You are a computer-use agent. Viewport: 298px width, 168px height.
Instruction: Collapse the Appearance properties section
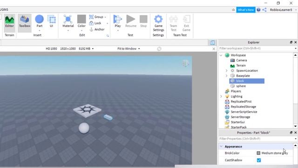pyautogui.click(x=221, y=147)
